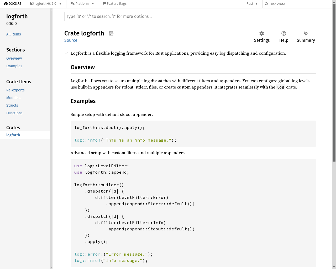Open All Items in sidebar
This screenshot has height=269, width=336.
pos(14,34)
